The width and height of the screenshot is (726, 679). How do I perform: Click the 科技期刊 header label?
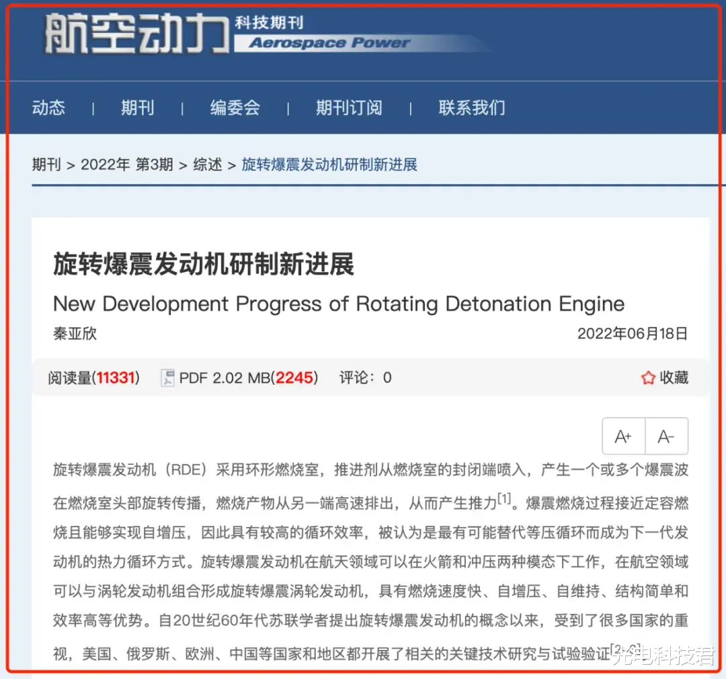click(269, 23)
